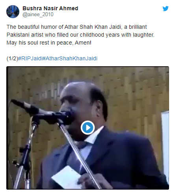
Task: Play the embedded tweet video
Action: click(87, 128)
